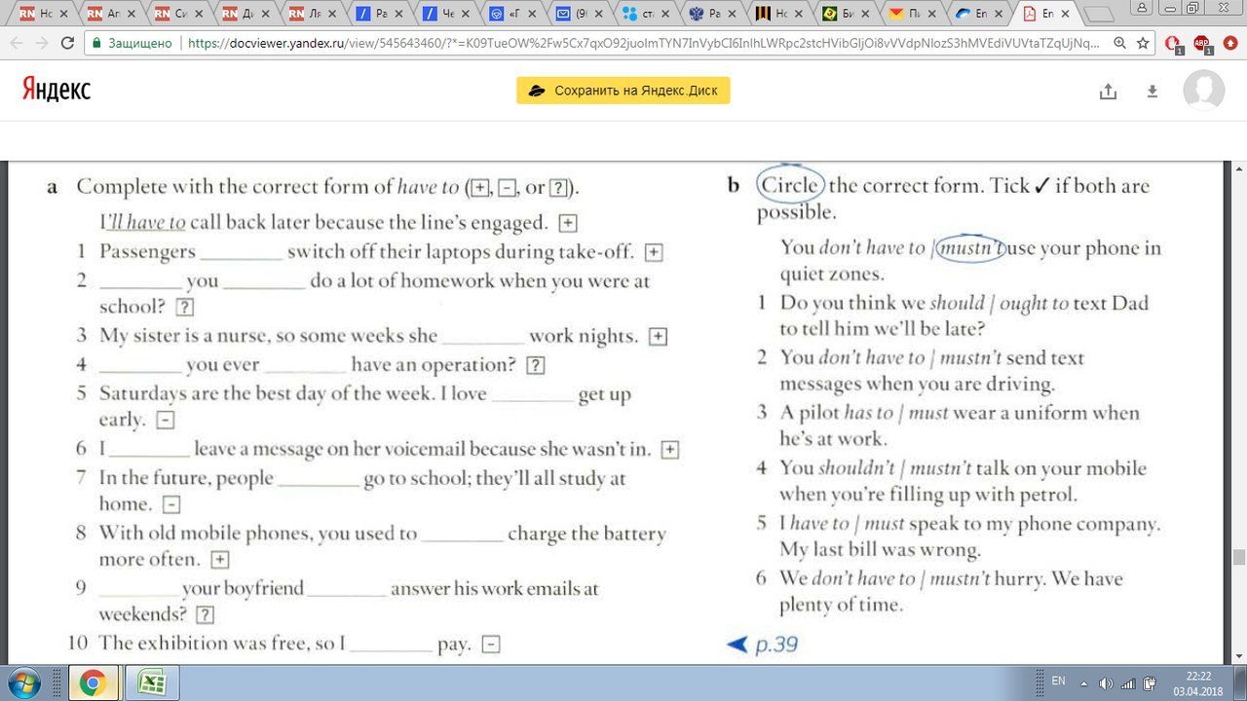1247x701 pixels.
Task: Click the minus box after 'early.'
Action: [x=166, y=422]
